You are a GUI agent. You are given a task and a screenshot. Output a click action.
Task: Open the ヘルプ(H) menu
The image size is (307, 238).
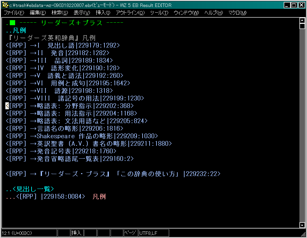coord(214,13)
